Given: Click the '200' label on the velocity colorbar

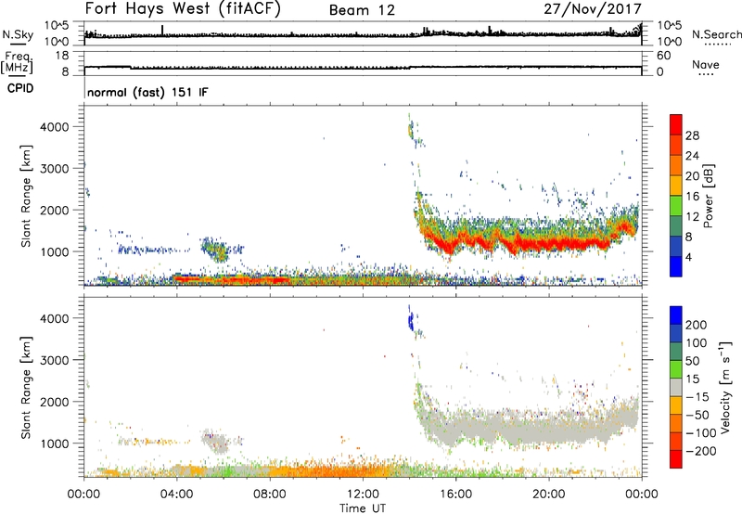Looking at the screenshot, I should [x=697, y=325].
